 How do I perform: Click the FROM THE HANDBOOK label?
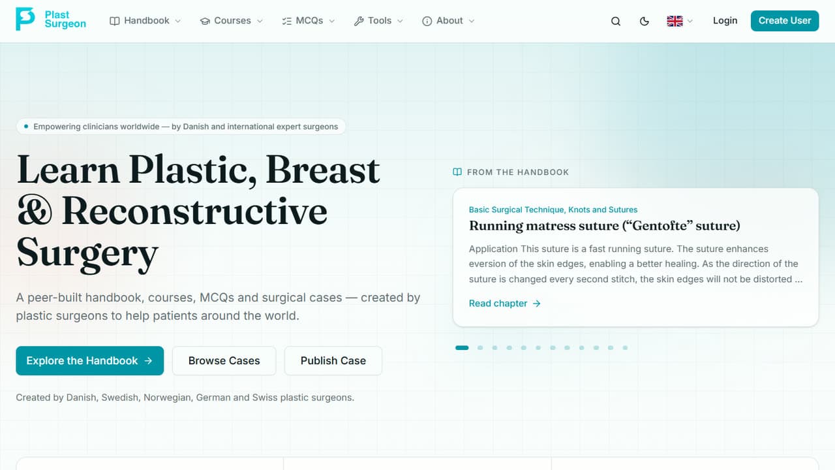pos(511,172)
